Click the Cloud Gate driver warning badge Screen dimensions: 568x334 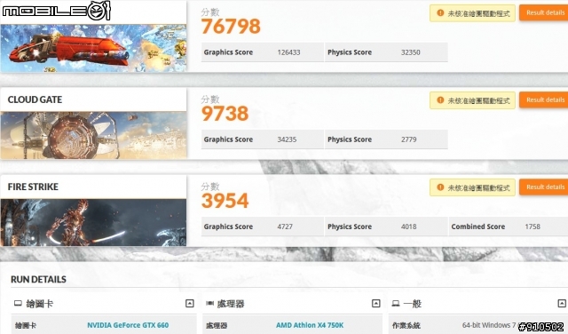click(472, 100)
